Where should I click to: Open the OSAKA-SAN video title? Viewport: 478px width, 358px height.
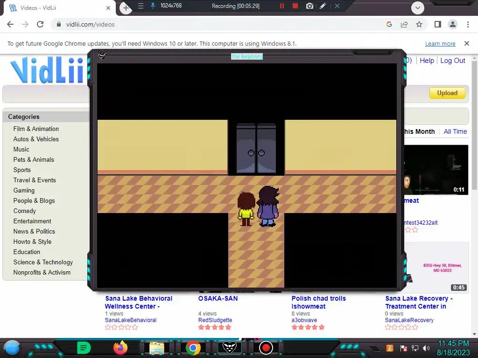point(218,299)
